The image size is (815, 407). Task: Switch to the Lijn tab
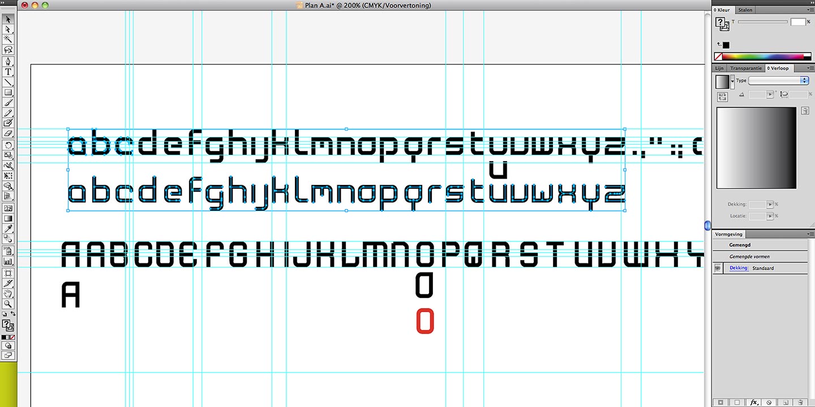click(x=719, y=68)
